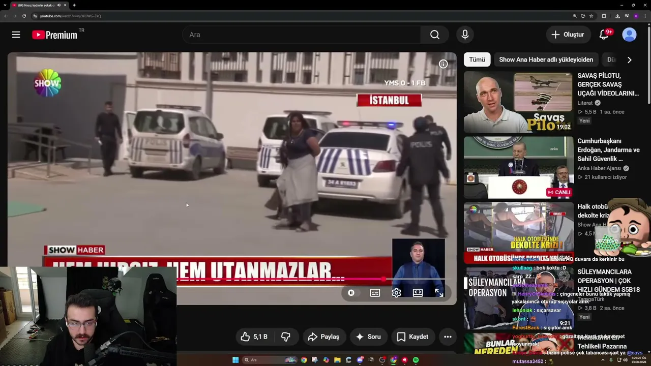This screenshot has height=366, width=651.
Task: Click the search magnifier button
Action: coord(435,35)
